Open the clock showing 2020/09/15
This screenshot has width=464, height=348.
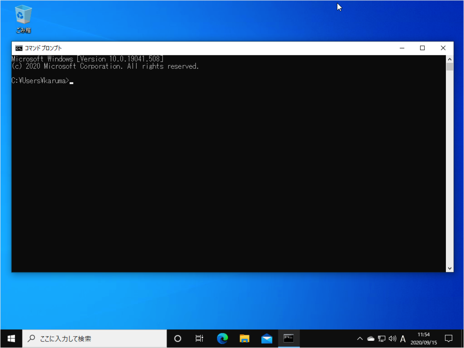424,338
